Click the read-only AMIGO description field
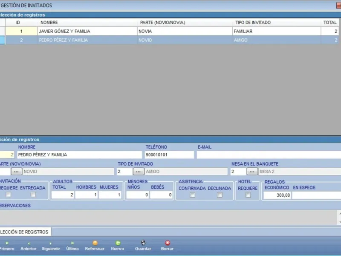 186,172
